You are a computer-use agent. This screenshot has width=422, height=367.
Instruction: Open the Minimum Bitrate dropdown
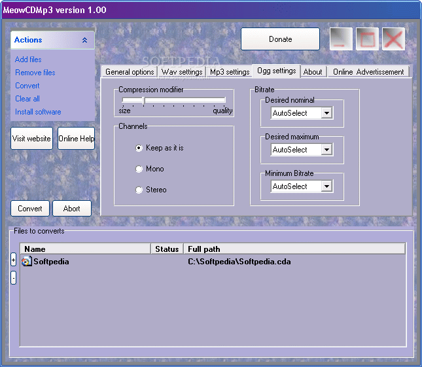[x=326, y=186]
